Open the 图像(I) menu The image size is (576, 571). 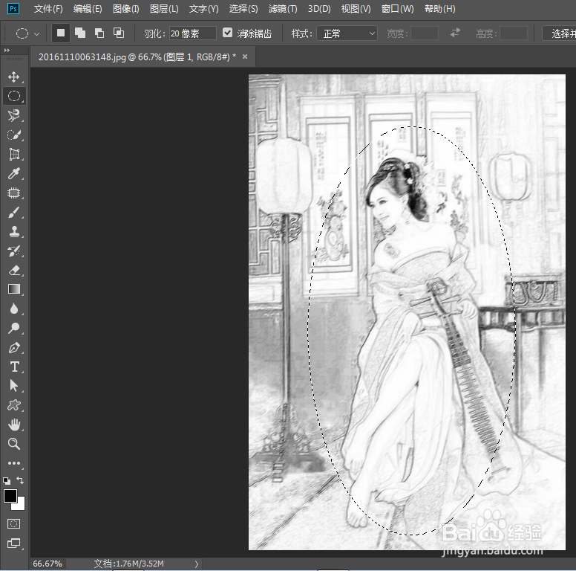coord(126,9)
